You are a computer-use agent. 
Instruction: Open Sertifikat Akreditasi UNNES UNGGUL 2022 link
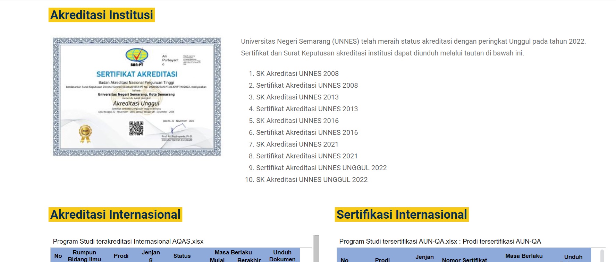click(x=321, y=168)
